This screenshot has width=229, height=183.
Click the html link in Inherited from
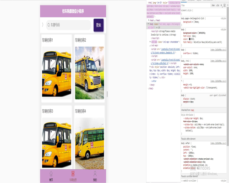[x=192, y=110]
